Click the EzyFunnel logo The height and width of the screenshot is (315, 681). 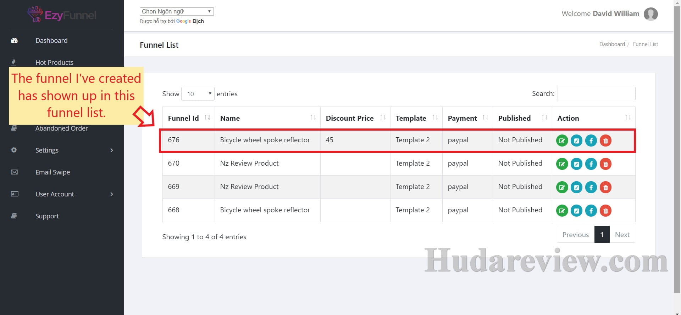coord(62,15)
